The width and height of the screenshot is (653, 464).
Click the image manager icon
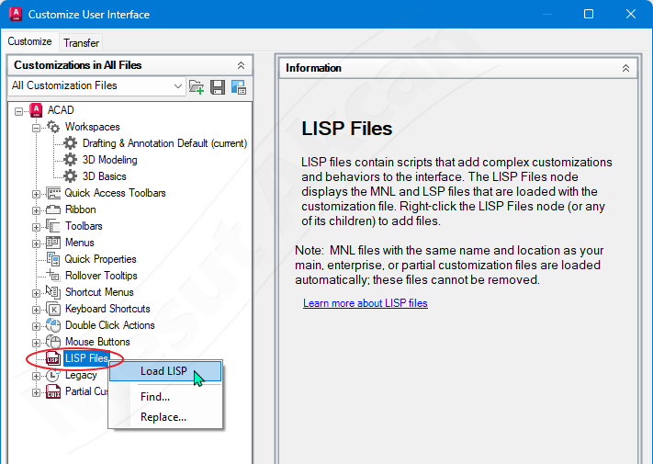click(x=239, y=87)
